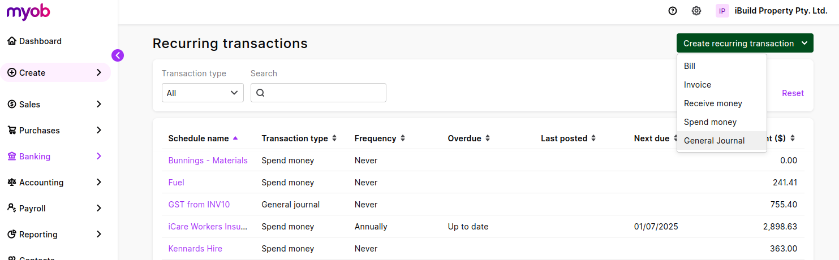Image resolution: width=839 pixels, height=260 pixels.
Task: Open Bunnings - Materials schedule
Action: (x=208, y=161)
